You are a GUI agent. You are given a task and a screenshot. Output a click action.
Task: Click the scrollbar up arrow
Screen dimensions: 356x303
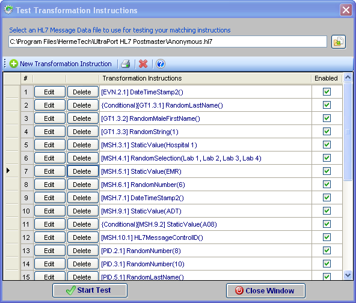click(348, 78)
